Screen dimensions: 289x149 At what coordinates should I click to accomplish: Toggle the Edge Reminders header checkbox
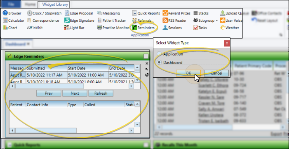[146, 56]
